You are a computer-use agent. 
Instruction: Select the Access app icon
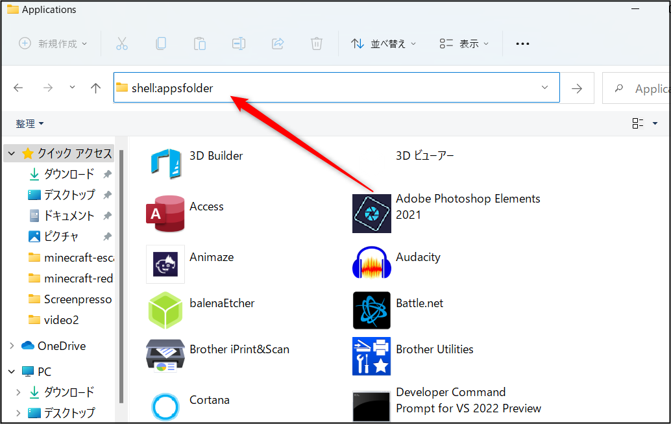pos(165,213)
